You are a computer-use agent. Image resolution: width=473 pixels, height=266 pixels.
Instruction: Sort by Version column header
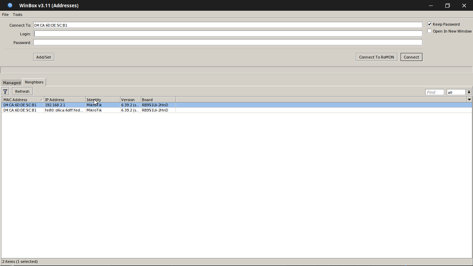(x=131, y=100)
